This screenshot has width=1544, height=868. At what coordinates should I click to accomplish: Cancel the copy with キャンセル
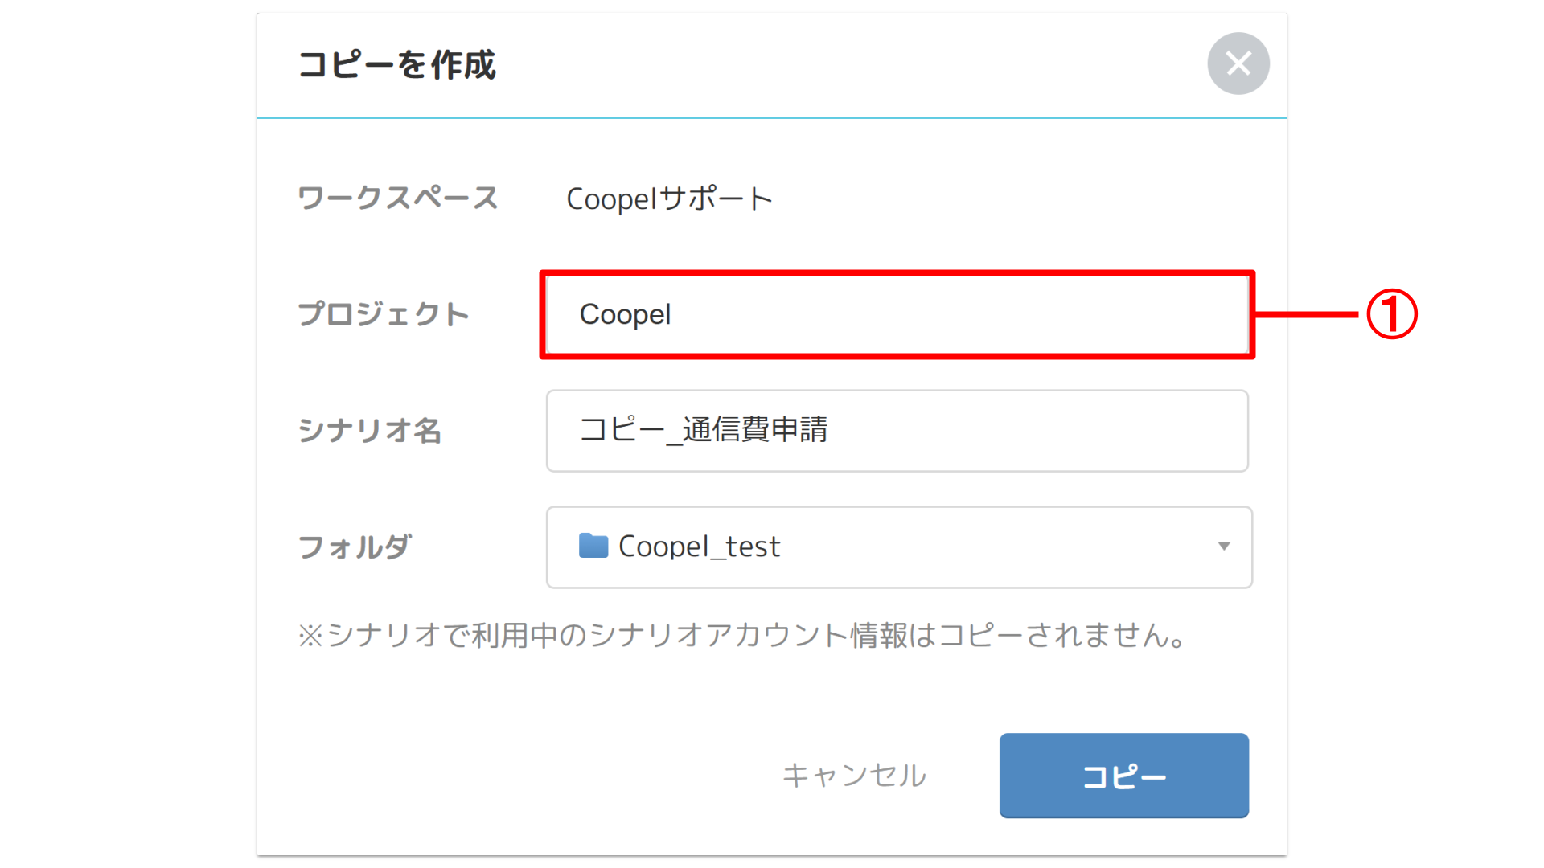coord(854,776)
